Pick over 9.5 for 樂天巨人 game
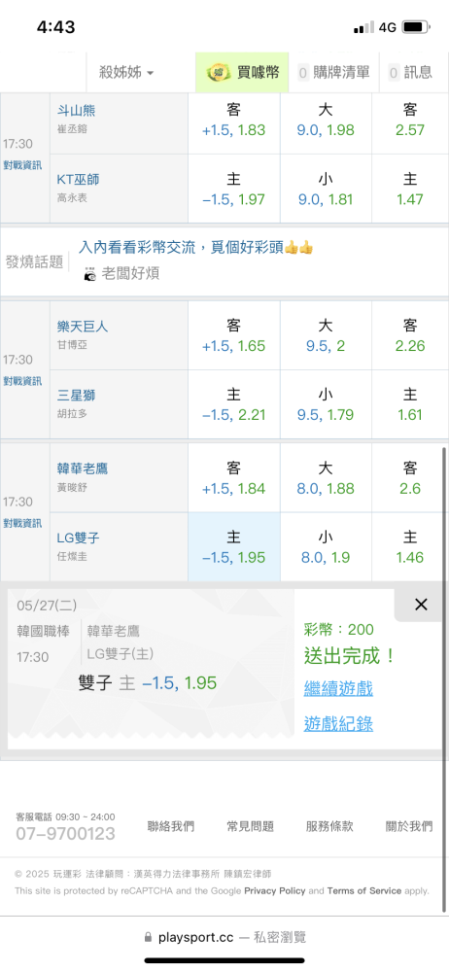449x972 pixels. coord(326,335)
